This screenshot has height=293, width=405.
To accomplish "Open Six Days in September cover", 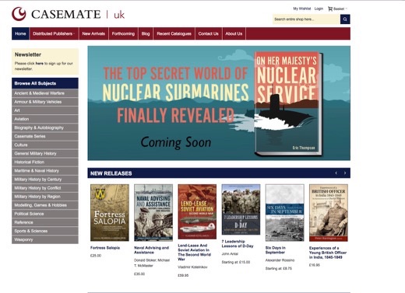I will [x=284, y=213].
